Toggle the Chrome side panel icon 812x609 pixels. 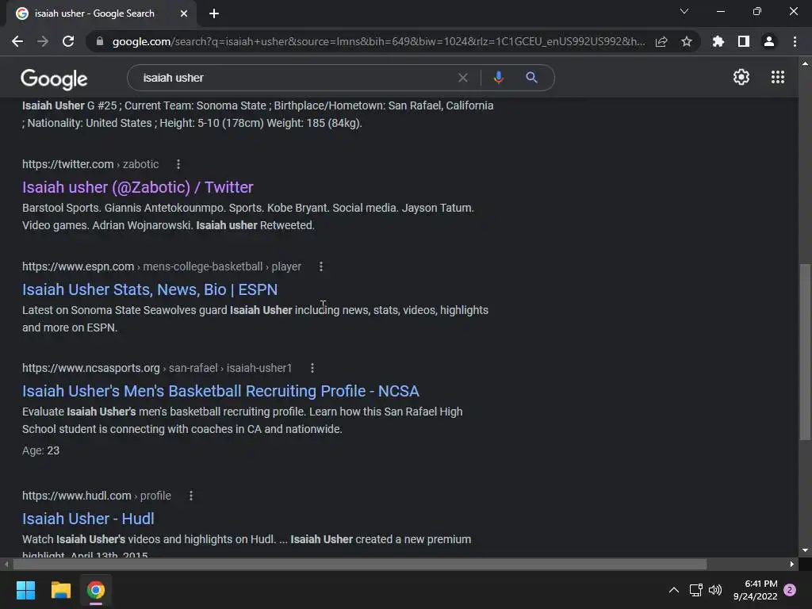(x=744, y=41)
